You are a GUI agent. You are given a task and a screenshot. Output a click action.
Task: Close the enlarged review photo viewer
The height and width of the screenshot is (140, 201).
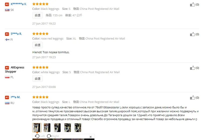click(90, 137)
